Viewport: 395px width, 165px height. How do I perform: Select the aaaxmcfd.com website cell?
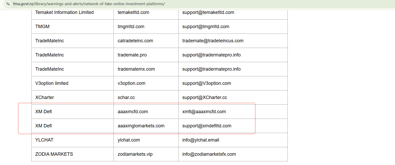click(x=146, y=112)
